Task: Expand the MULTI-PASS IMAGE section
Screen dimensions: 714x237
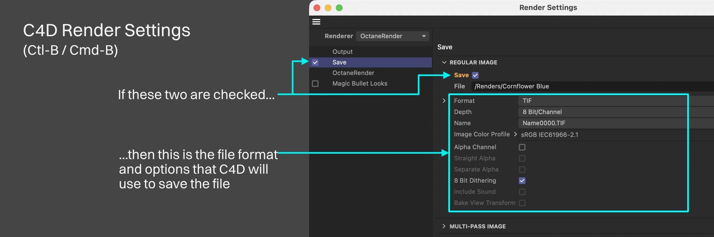Action: [444, 226]
